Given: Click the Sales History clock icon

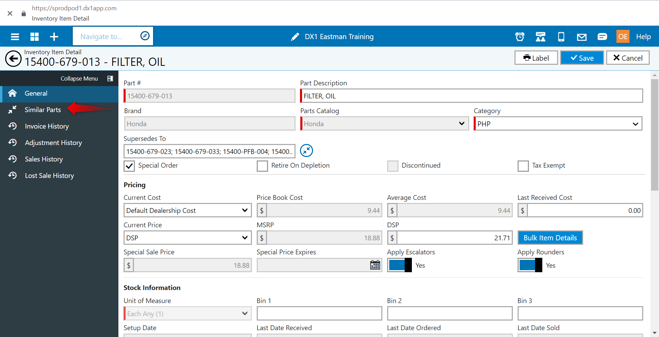Looking at the screenshot, I should [13, 159].
